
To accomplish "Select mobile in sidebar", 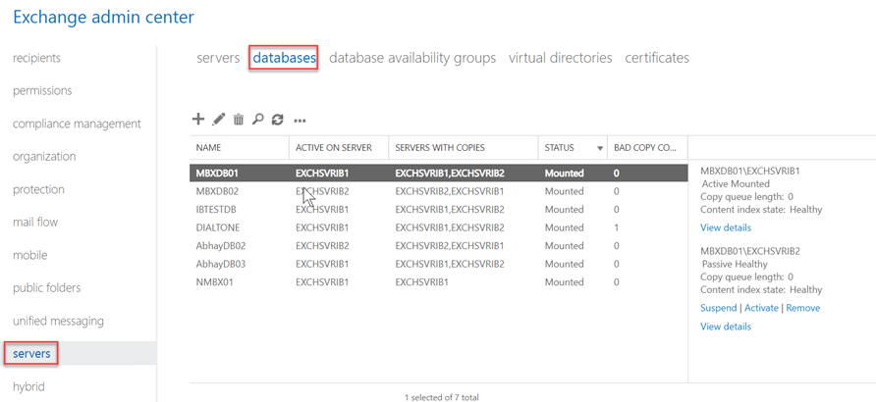I will (30, 255).
